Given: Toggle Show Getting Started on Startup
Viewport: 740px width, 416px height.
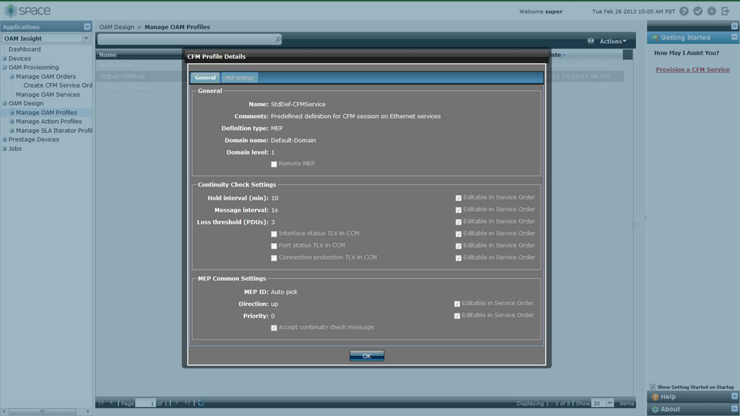Looking at the screenshot, I should 653,387.
